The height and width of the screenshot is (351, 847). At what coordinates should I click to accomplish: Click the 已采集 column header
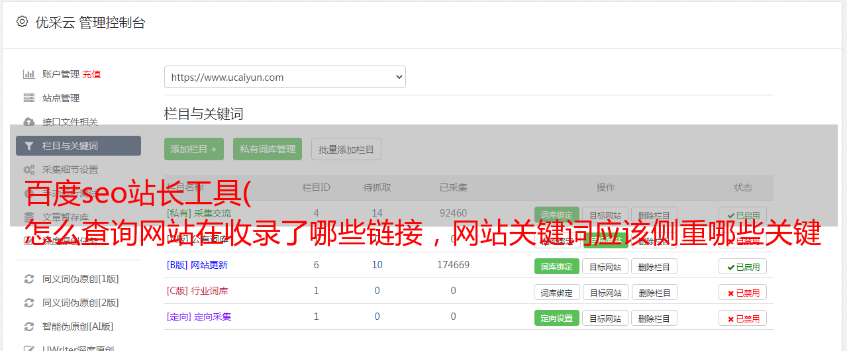tap(453, 187)
